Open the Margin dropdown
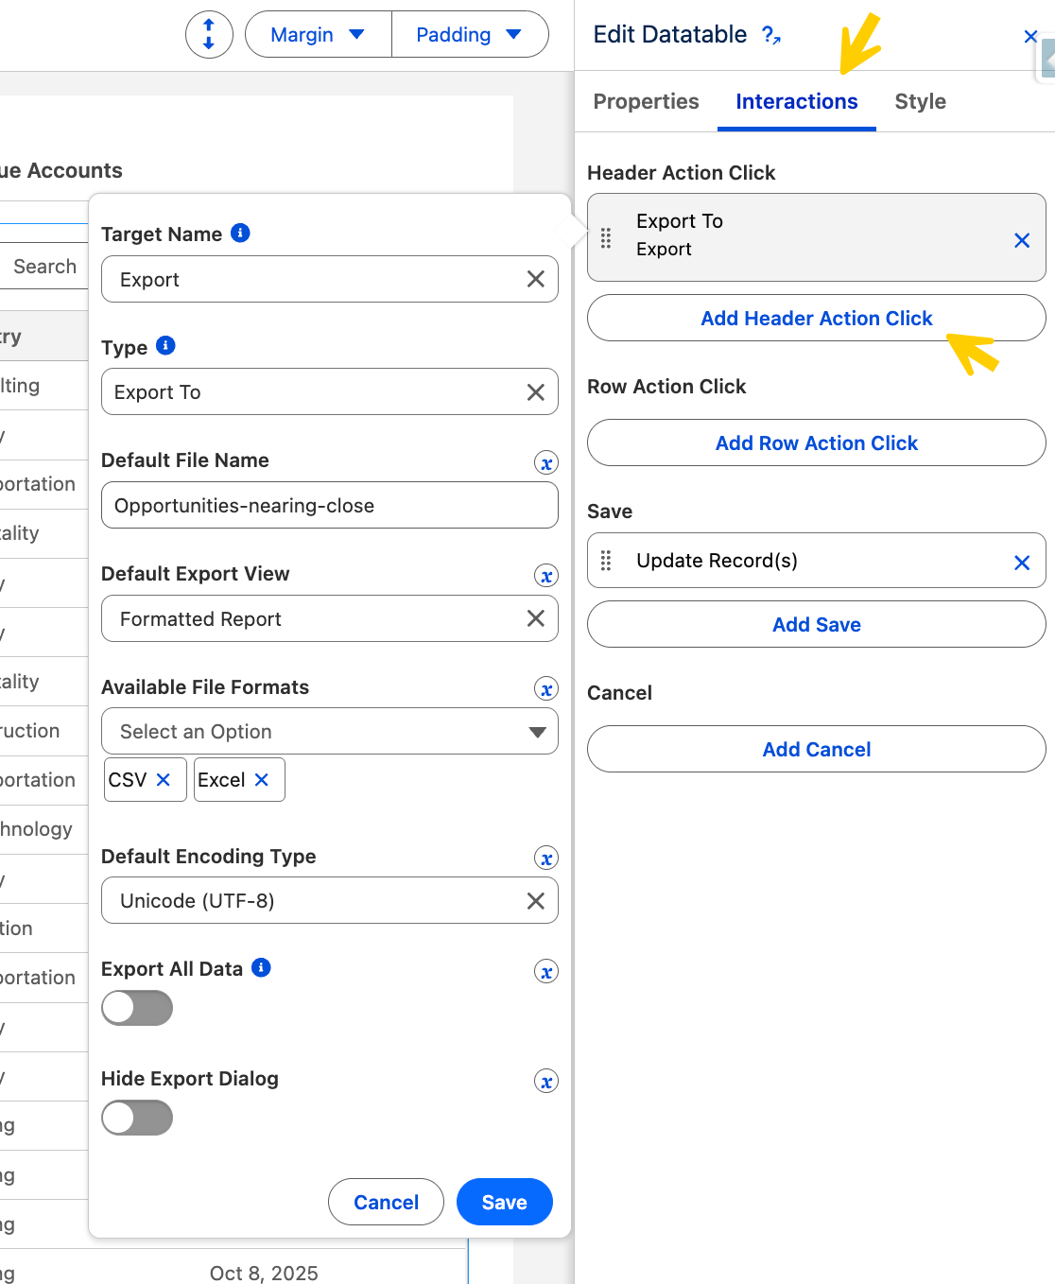Viewport: 1055px width, 1284px height. coord(318,35)
